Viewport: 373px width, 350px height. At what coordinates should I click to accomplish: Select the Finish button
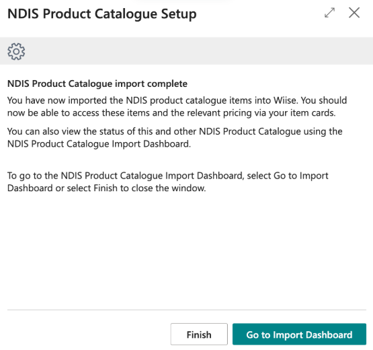199,335
